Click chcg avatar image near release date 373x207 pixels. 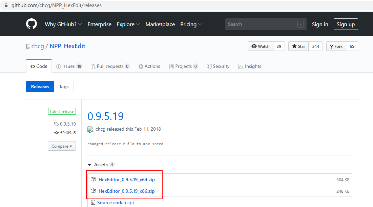click(x=90, y=129)
